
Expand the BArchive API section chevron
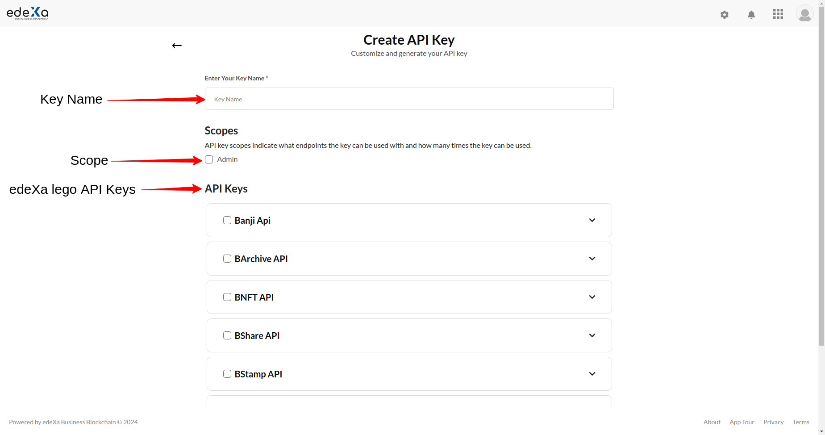pos(592,259)
